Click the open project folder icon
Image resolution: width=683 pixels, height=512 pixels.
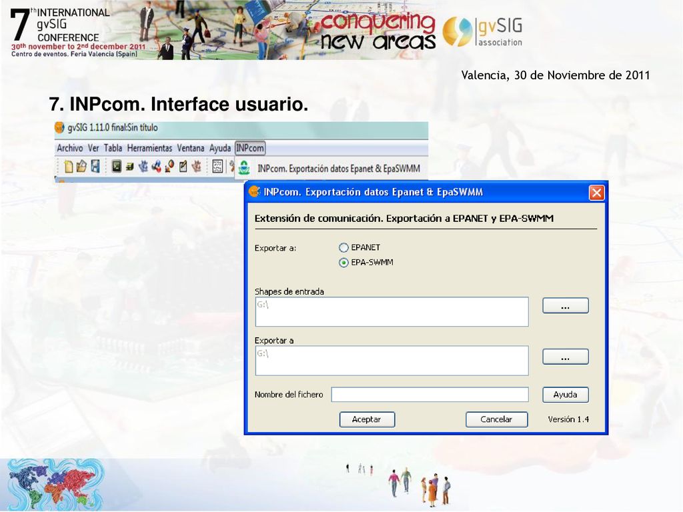click(81, 166)
